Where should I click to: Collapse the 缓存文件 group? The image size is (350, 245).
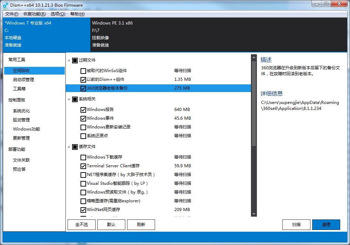[69, 147]
